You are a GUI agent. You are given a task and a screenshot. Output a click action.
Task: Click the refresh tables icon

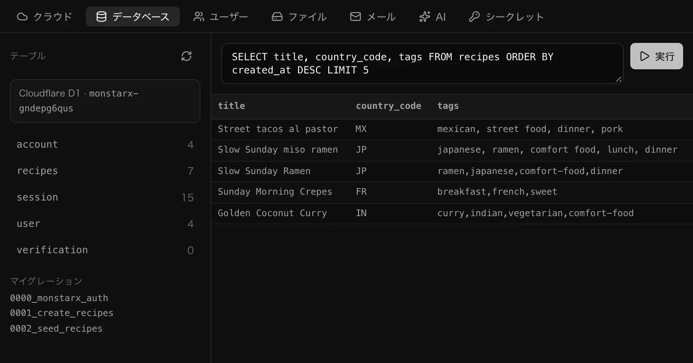coord(186,56)
